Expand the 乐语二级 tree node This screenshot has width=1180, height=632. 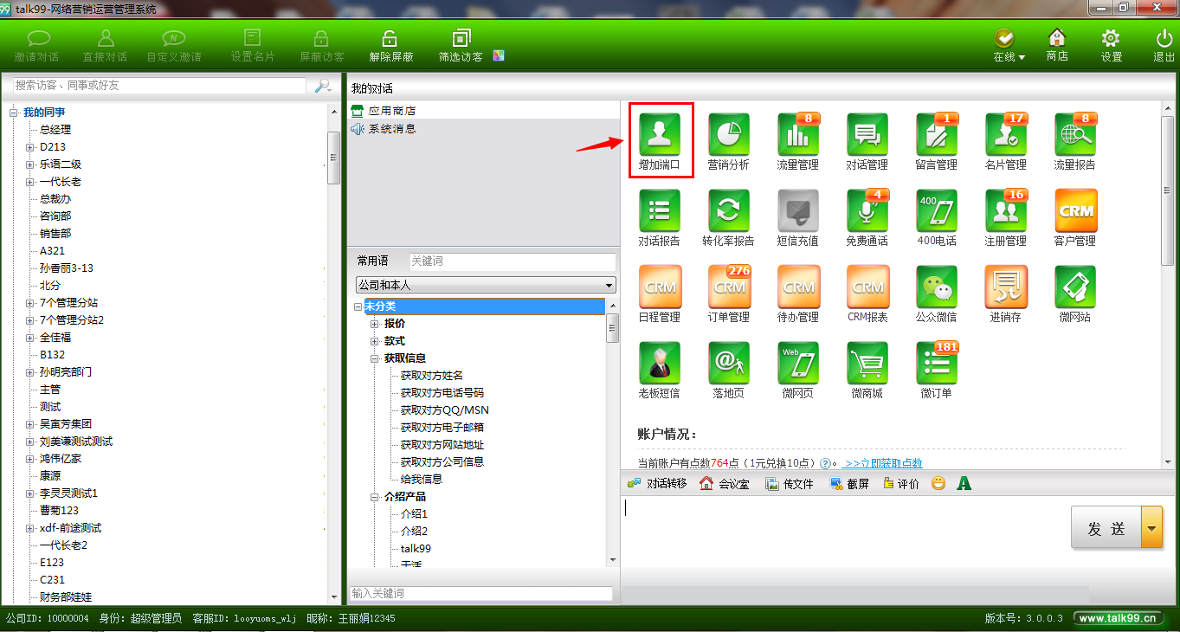tap(30, 164)
